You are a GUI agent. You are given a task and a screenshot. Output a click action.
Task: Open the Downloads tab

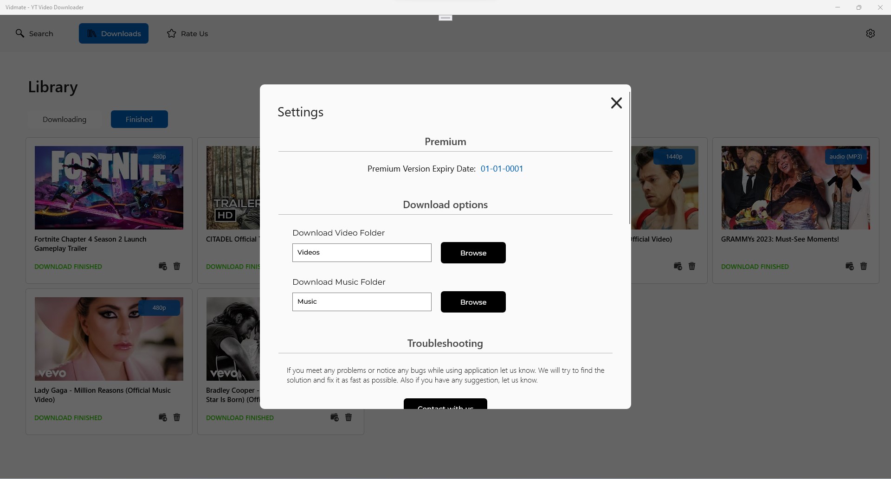click(x=114, y=33)
